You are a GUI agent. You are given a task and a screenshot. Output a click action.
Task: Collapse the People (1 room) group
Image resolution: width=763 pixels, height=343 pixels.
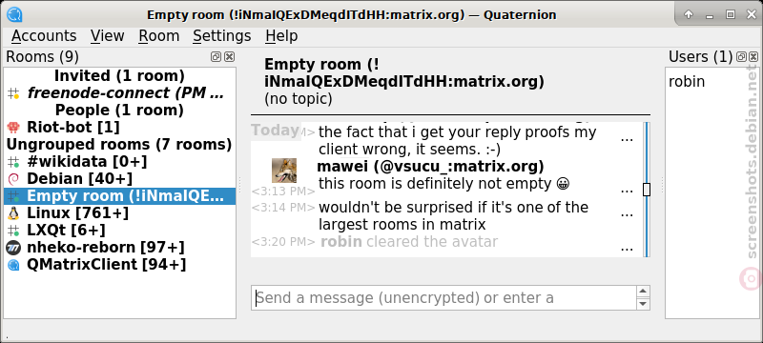pyautogui.click(x=119, y=111)
